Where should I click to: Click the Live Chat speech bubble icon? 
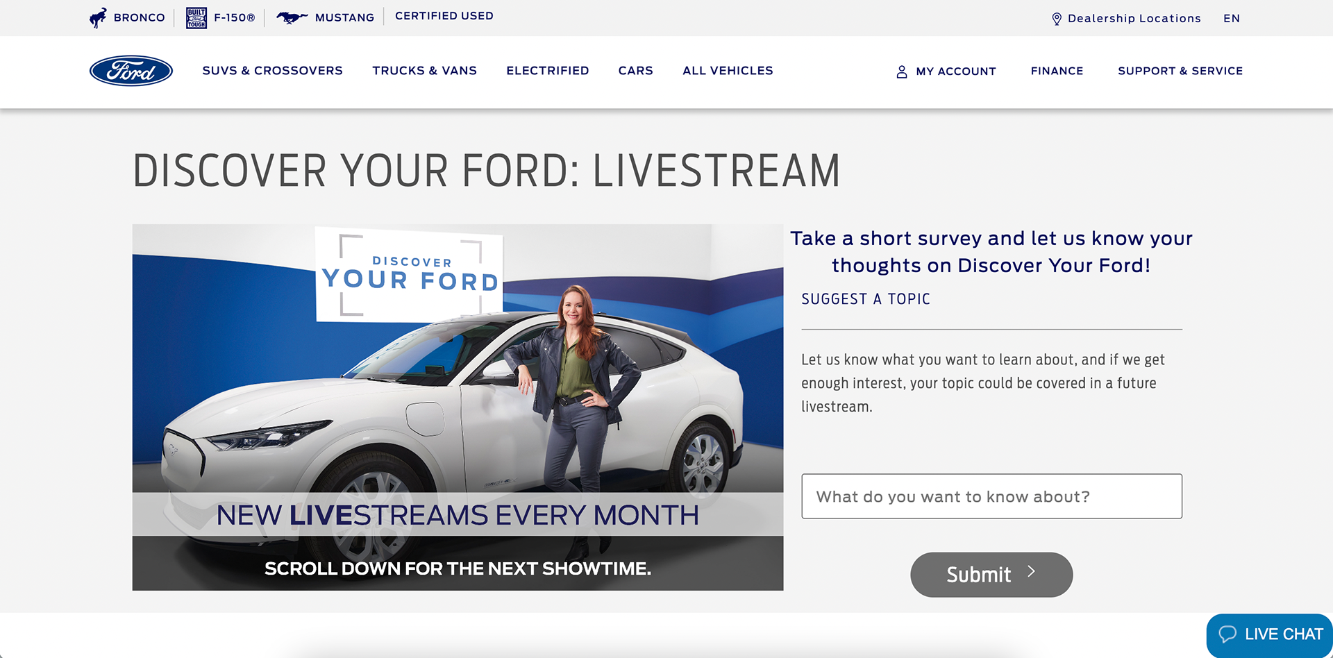(x=1227, y=634)
